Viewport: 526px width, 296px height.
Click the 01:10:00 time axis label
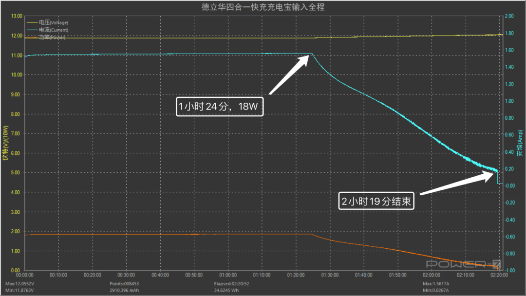coord(262,275)
